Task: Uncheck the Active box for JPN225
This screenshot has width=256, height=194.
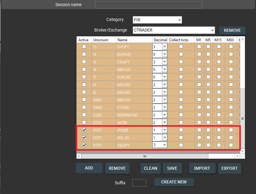Action: click(x=84, y=130)
